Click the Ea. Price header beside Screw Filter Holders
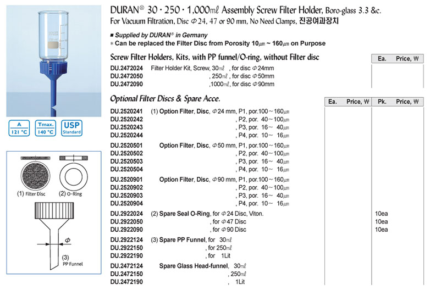This screenshot has height=290, width=430. [x=398, y=59]
